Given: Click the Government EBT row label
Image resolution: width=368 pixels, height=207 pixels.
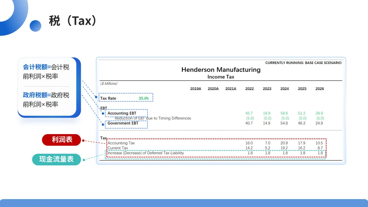Looking at the screenshot, I should pyautogui.click(x=123, y=123).
